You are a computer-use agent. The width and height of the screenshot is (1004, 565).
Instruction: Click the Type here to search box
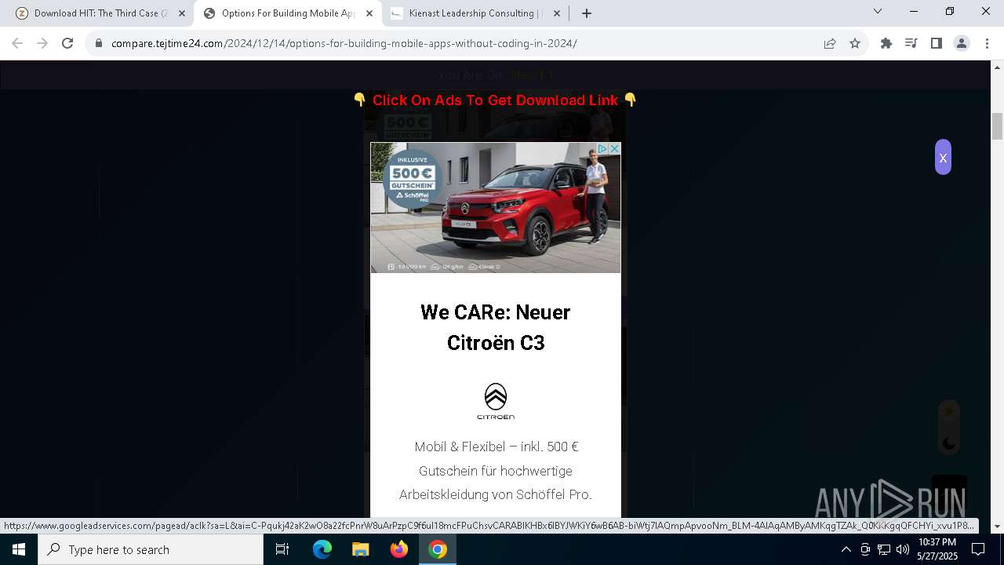[151, 549]
